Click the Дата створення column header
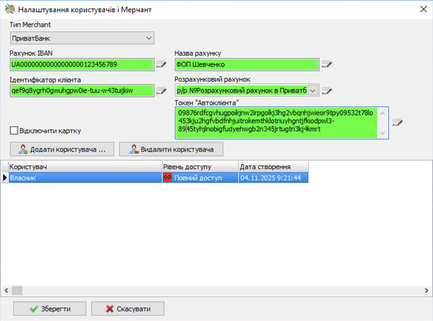The image size is (433, 321). (273, 167)
